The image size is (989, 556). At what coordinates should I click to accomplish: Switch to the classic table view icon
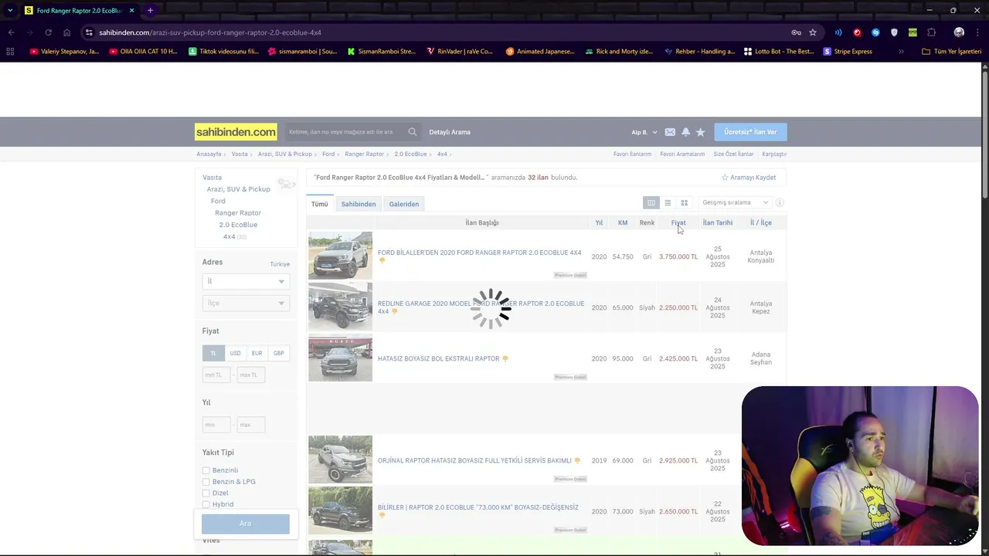pyautogui.click(x=651, y=202)
